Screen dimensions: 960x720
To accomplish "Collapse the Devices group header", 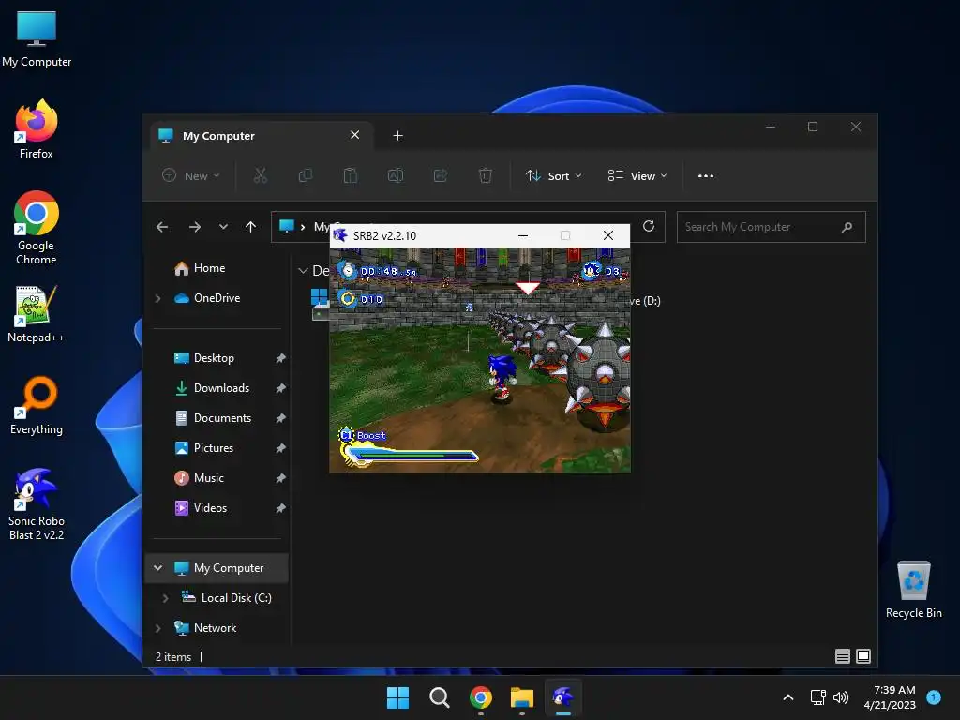I will tap(303, 270).
